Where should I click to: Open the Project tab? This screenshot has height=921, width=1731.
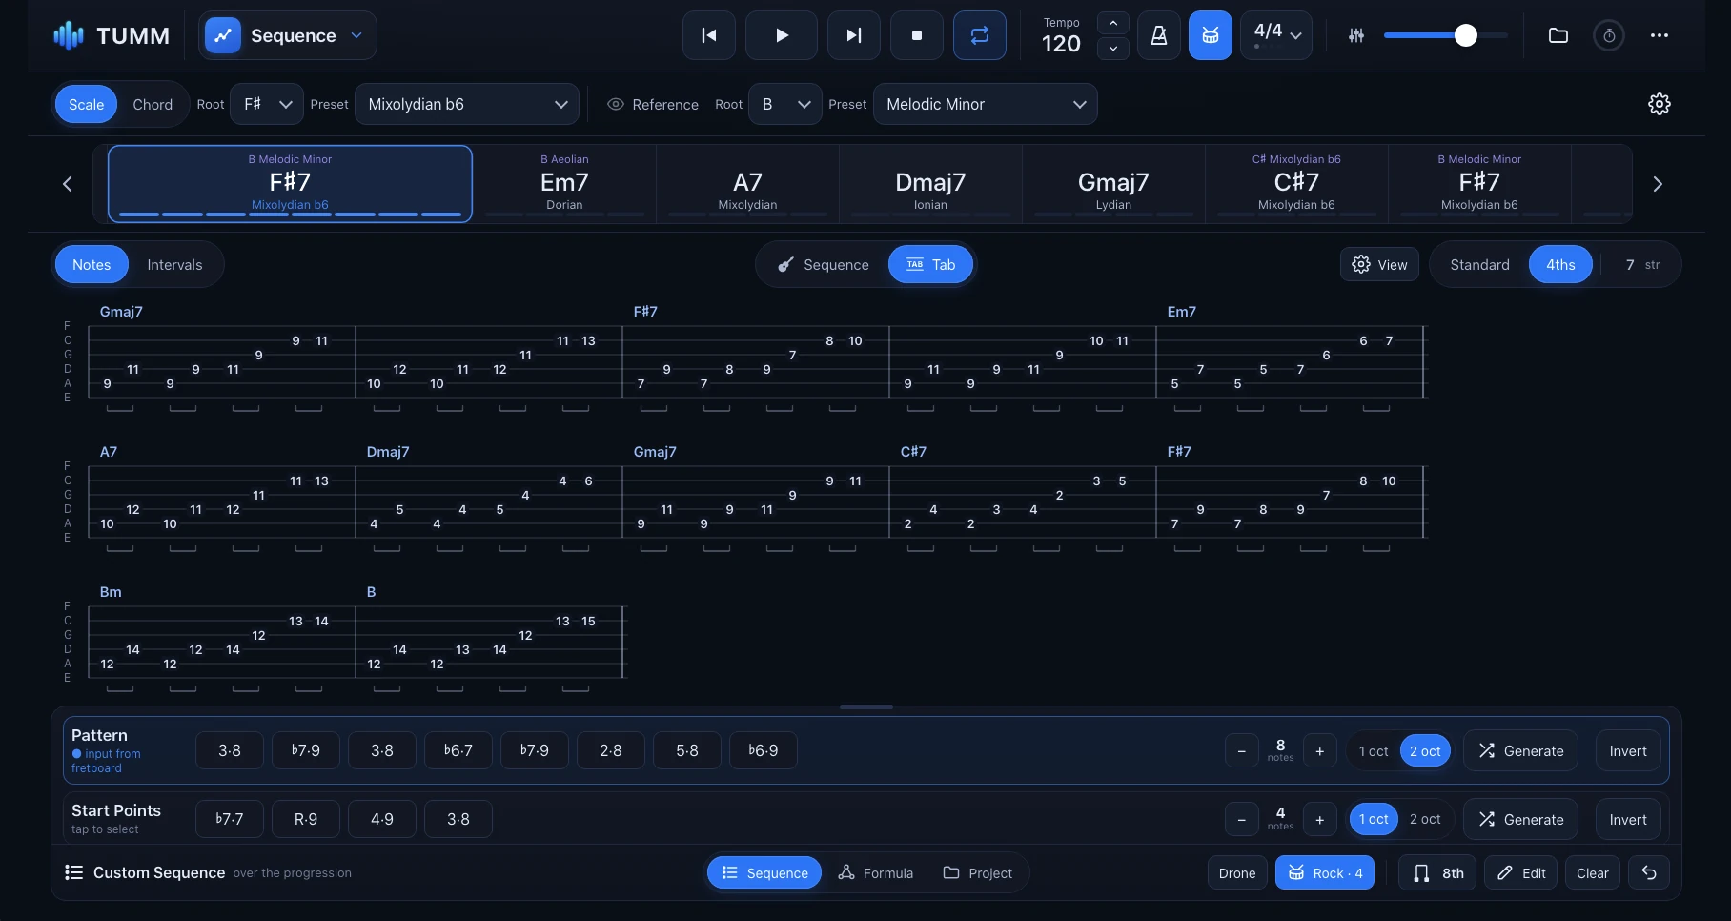(978, 872)
